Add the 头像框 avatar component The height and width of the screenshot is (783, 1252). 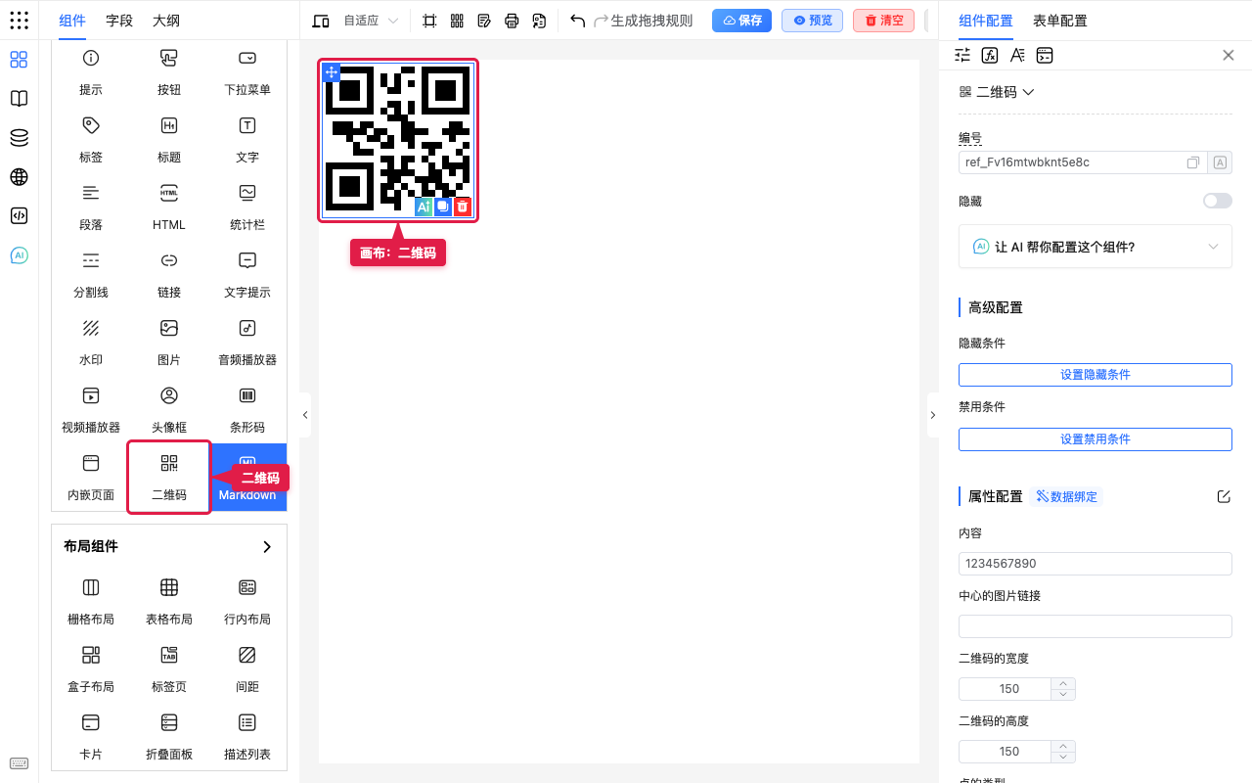coord(169,409)
